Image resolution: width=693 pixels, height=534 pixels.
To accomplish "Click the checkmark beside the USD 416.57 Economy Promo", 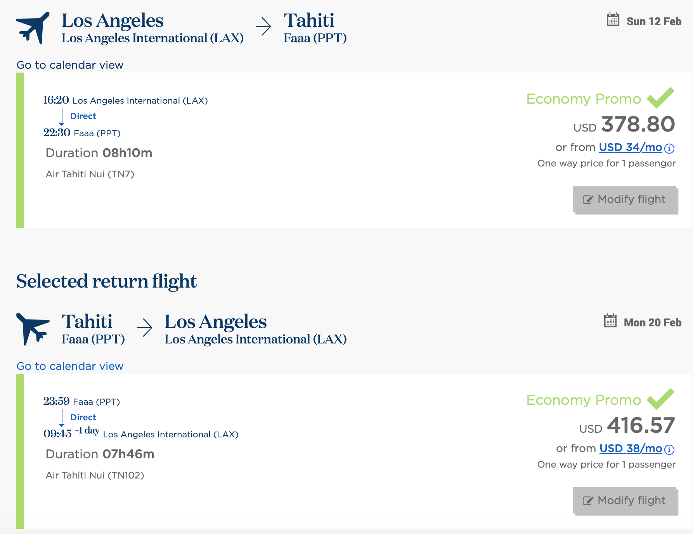I will [660, 399].
